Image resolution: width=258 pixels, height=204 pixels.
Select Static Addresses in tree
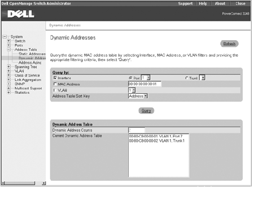pos(32,54)
